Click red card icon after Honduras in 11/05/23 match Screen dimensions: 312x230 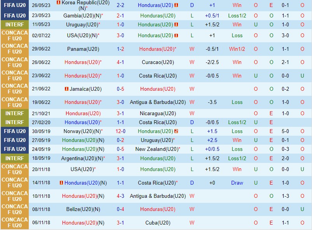pyautogui.click(x=176, y=24)
